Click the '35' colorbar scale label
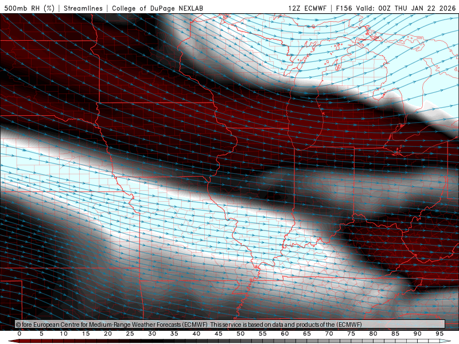Viewport: 459px width, 344px height. pyautogui.click(x=174, y=334)
